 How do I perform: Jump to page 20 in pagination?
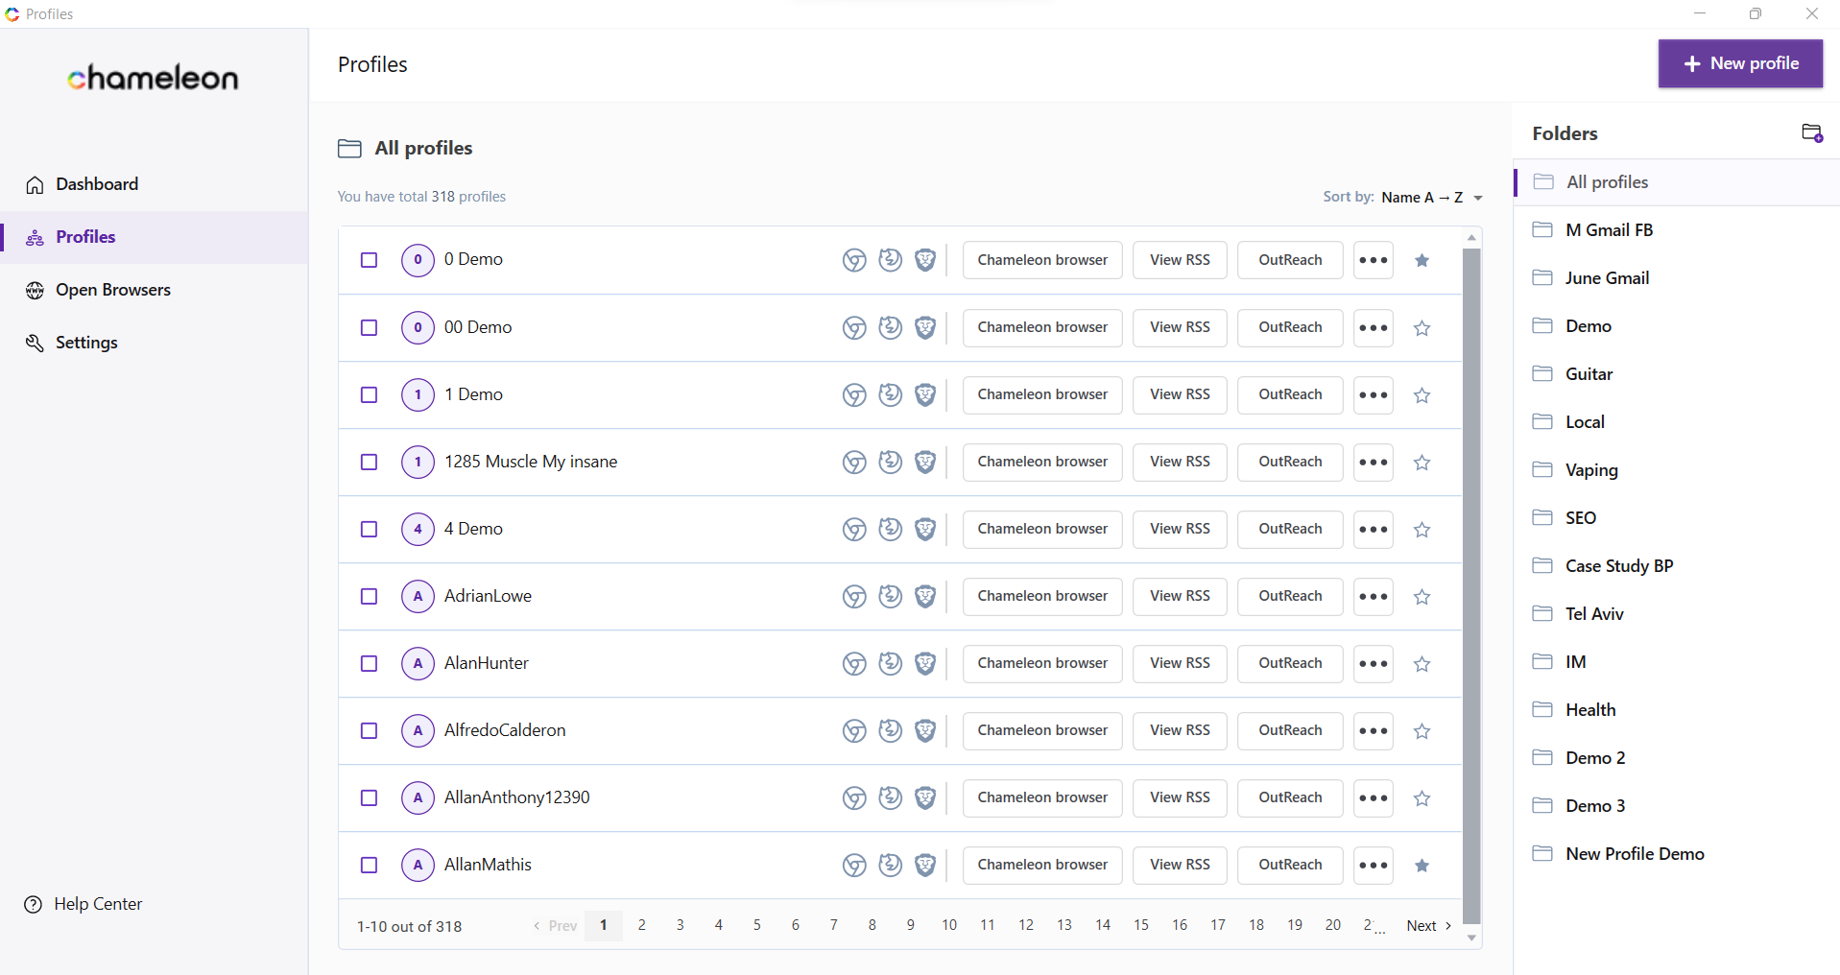tap(1333, 925)
